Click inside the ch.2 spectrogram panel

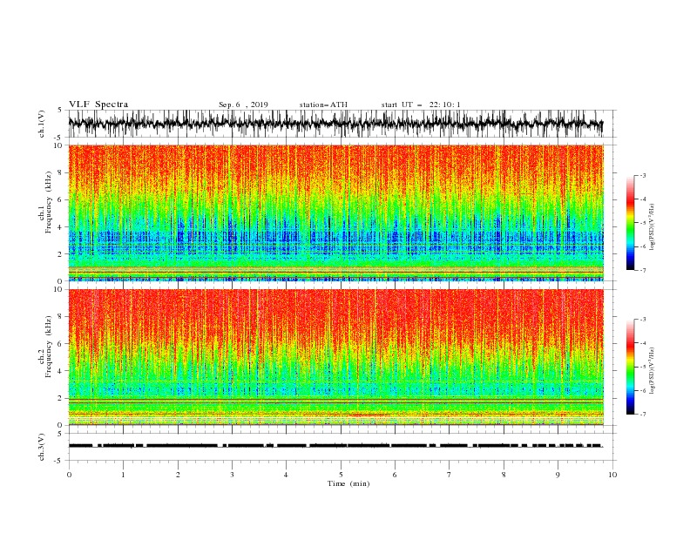[x=335, y=357]
